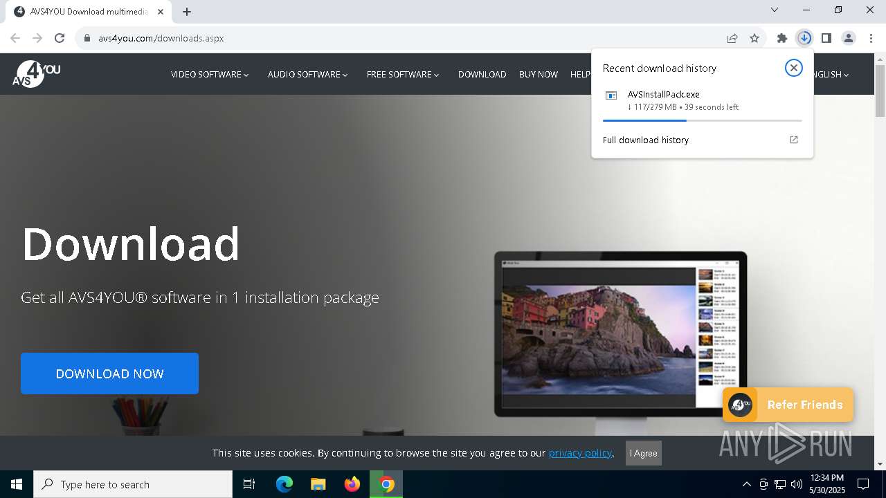Close the Recent download history popup
Image resolution: width=886 pixels, height=498 pixels.
[794, 68]
